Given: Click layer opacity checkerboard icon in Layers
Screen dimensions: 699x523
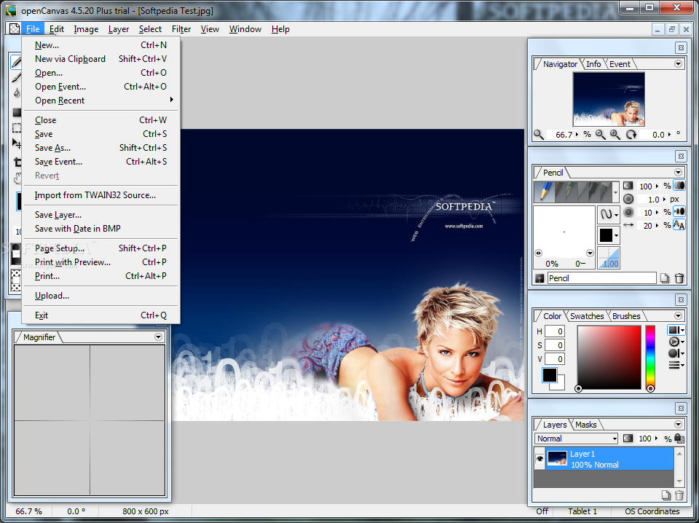Looking at the screenshot, I should pos(628,439).
